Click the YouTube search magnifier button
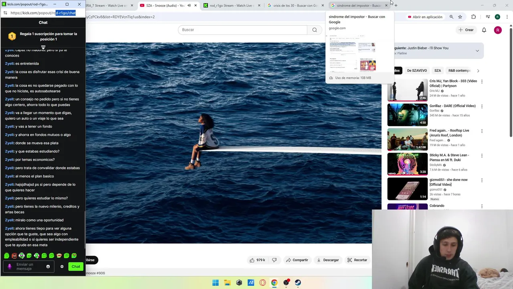 point(315,30)
